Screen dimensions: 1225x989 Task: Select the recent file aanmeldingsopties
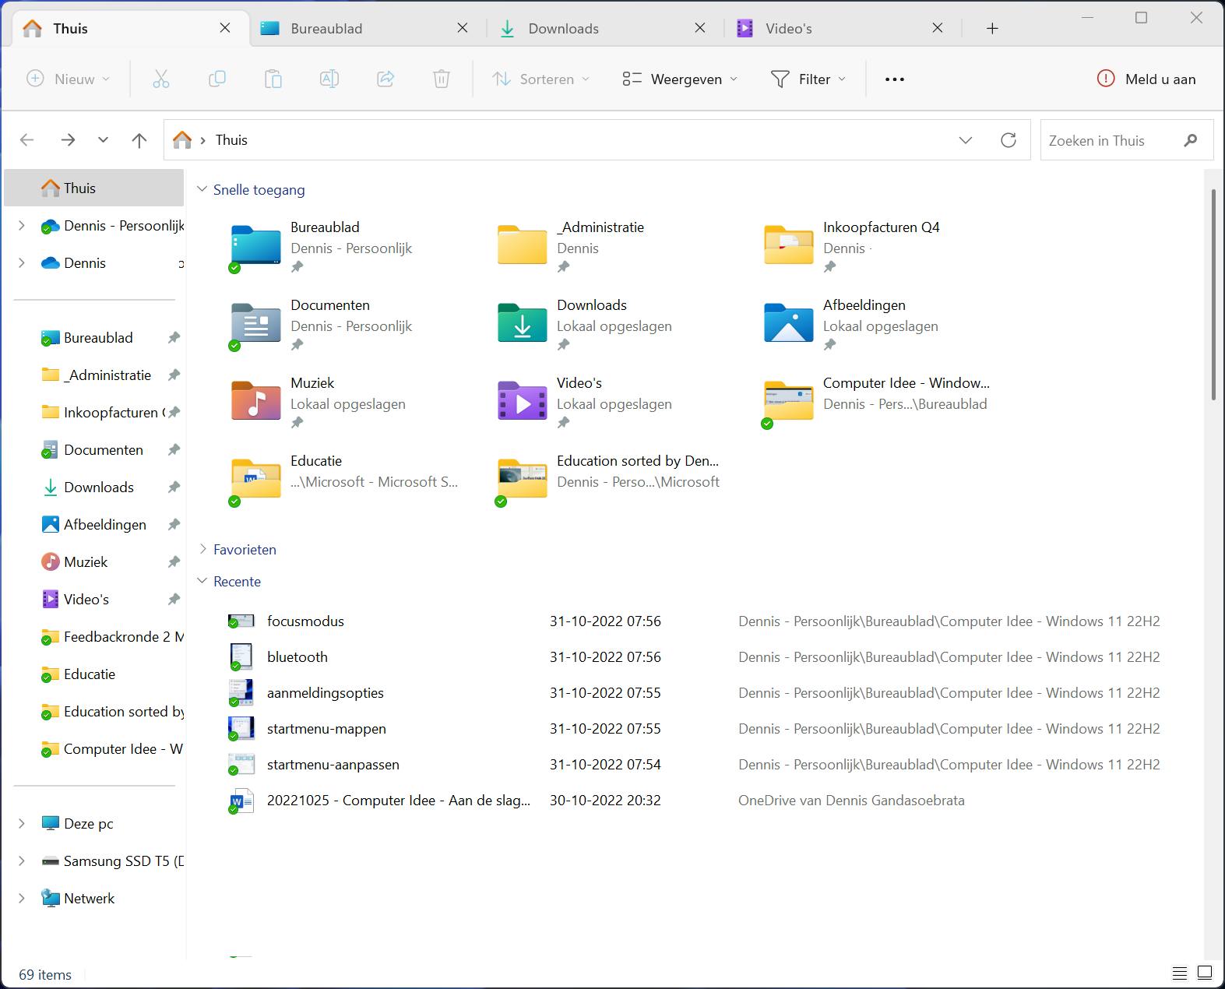click(x=693, y=693)
